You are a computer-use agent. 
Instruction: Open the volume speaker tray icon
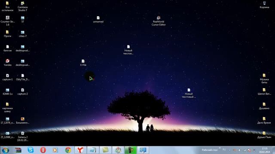pyautogui.click(x=239, y=150)
